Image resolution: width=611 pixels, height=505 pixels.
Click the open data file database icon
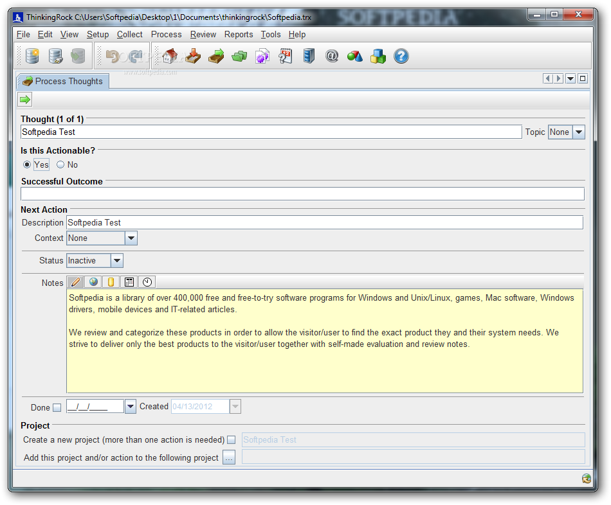tap(55, 56)
